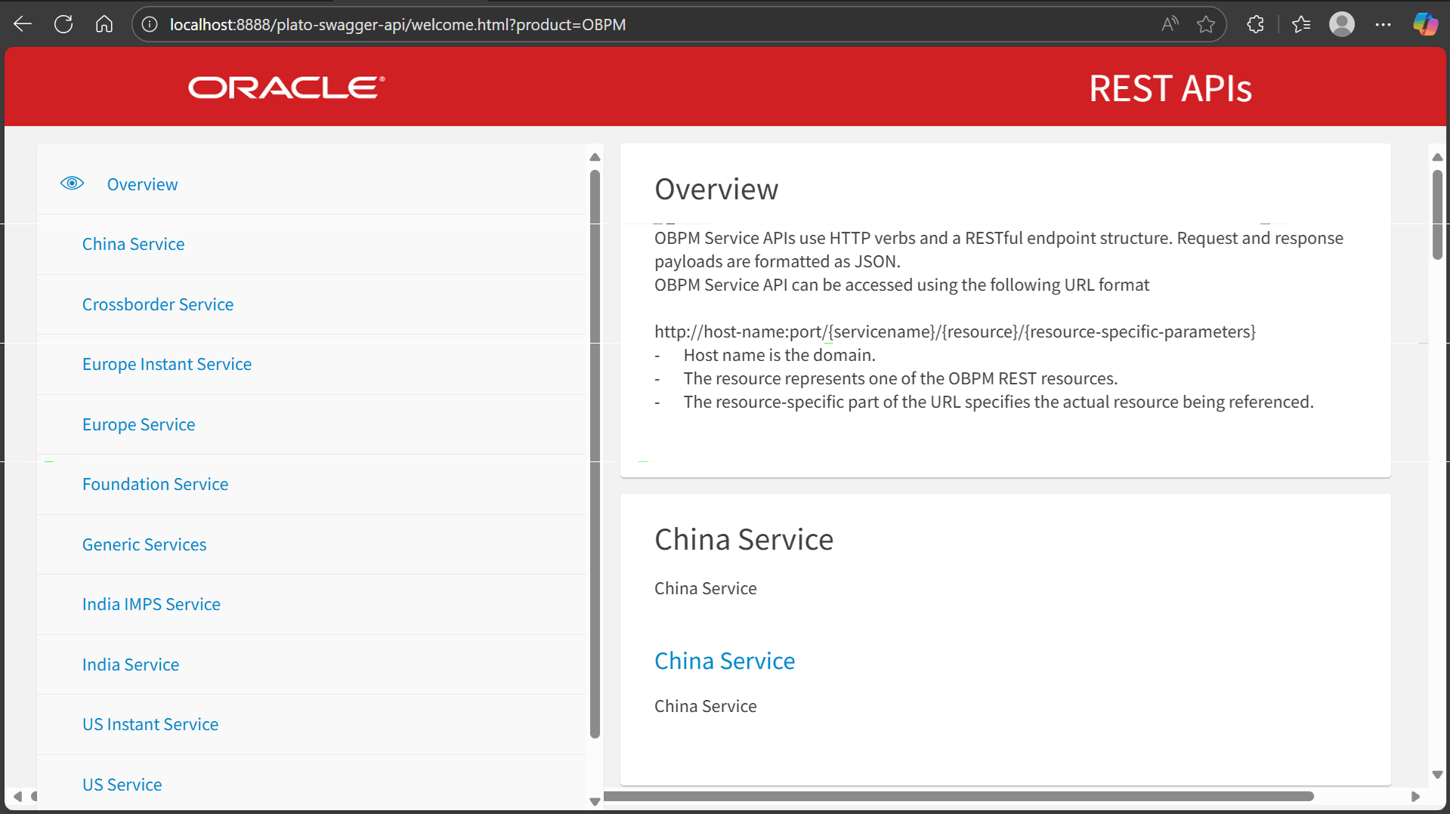Add page to favorites star icon
This screenshot has height=814, width=1450.
coord(1206,24)
